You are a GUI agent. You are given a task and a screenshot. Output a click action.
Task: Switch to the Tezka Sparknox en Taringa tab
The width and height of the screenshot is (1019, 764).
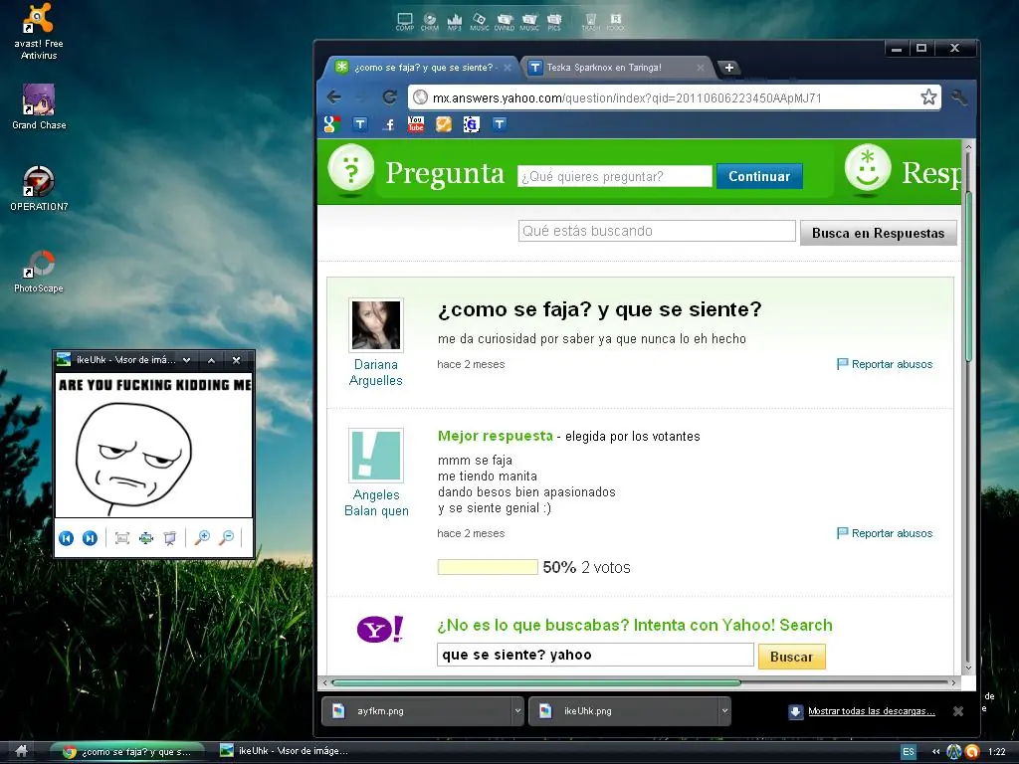(x=614, y=68)
